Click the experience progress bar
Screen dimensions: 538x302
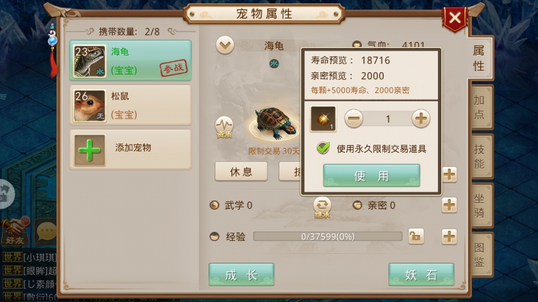[328, 236]
